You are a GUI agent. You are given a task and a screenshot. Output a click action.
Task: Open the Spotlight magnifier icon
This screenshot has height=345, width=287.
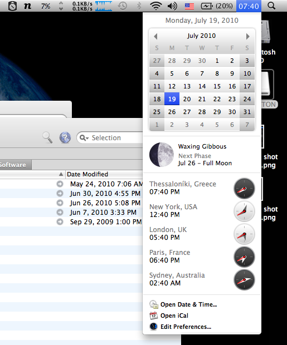click(271, 6)
